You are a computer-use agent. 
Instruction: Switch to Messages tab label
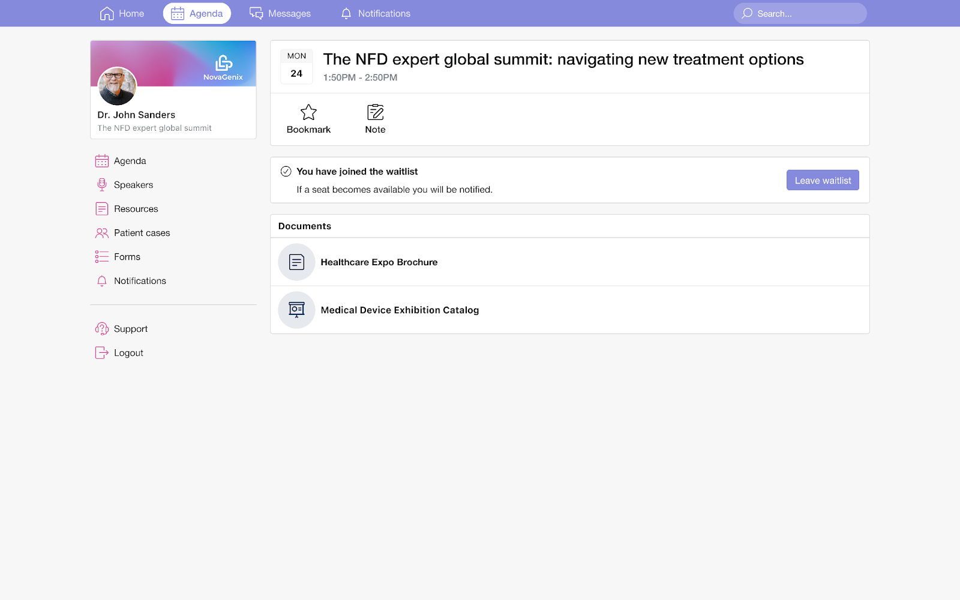(289, 13)
